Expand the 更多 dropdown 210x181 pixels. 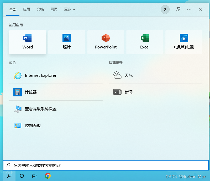(70, 9)
